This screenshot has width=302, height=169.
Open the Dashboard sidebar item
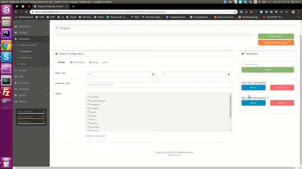click(31, 26)
